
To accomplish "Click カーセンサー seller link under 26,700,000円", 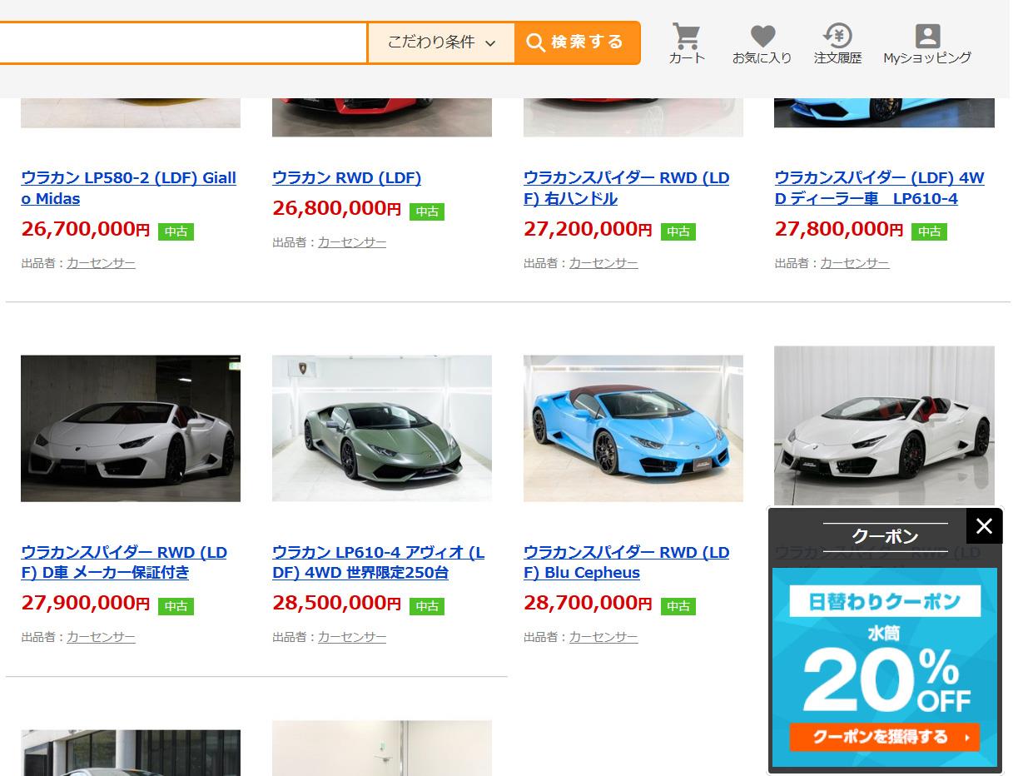I will click(x=101, y=263).
